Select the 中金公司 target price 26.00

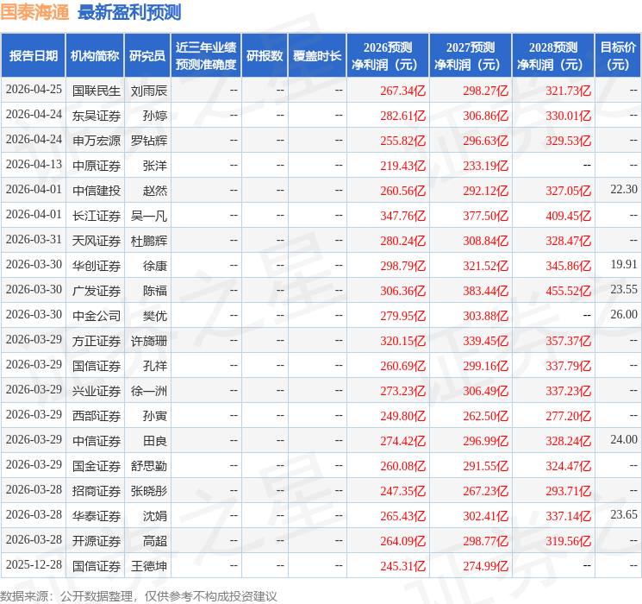click(624, 315)
